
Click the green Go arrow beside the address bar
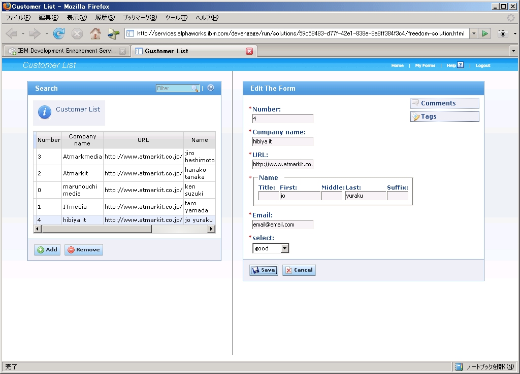[x=485, y=33]
